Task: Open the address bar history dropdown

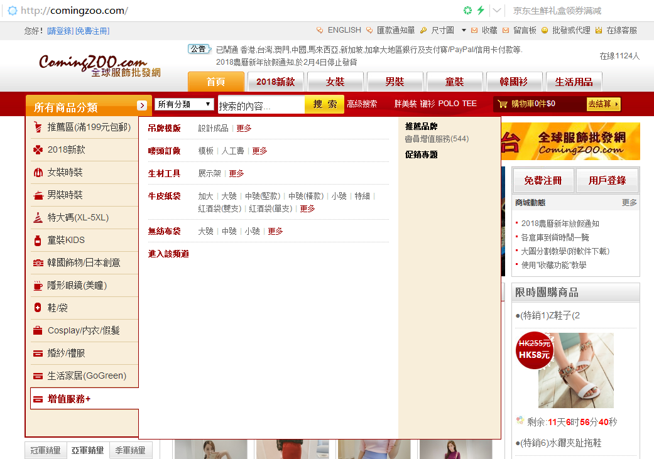Action: (497, 11)
